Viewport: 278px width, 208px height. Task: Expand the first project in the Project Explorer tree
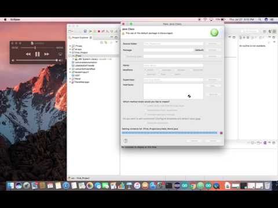tap(70, 46)
